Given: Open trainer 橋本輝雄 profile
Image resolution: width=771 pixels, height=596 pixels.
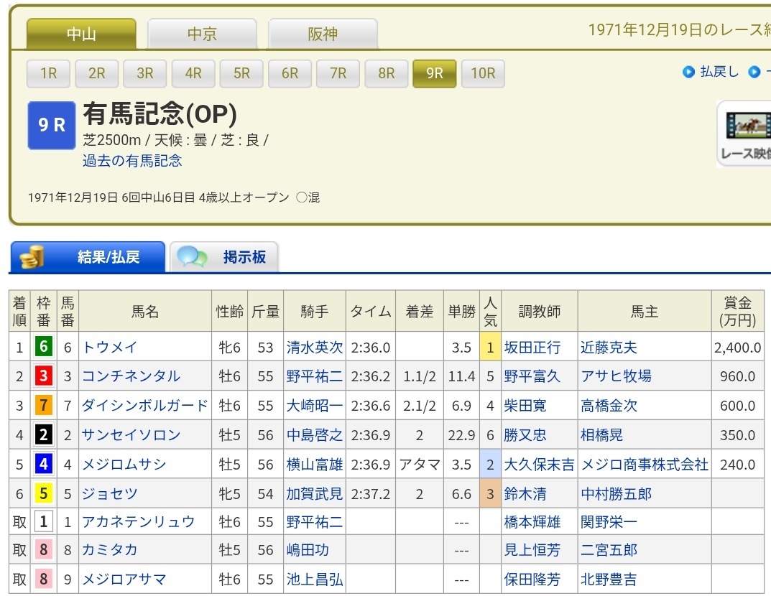Looking at the screenshot, I should click(532, 522).
